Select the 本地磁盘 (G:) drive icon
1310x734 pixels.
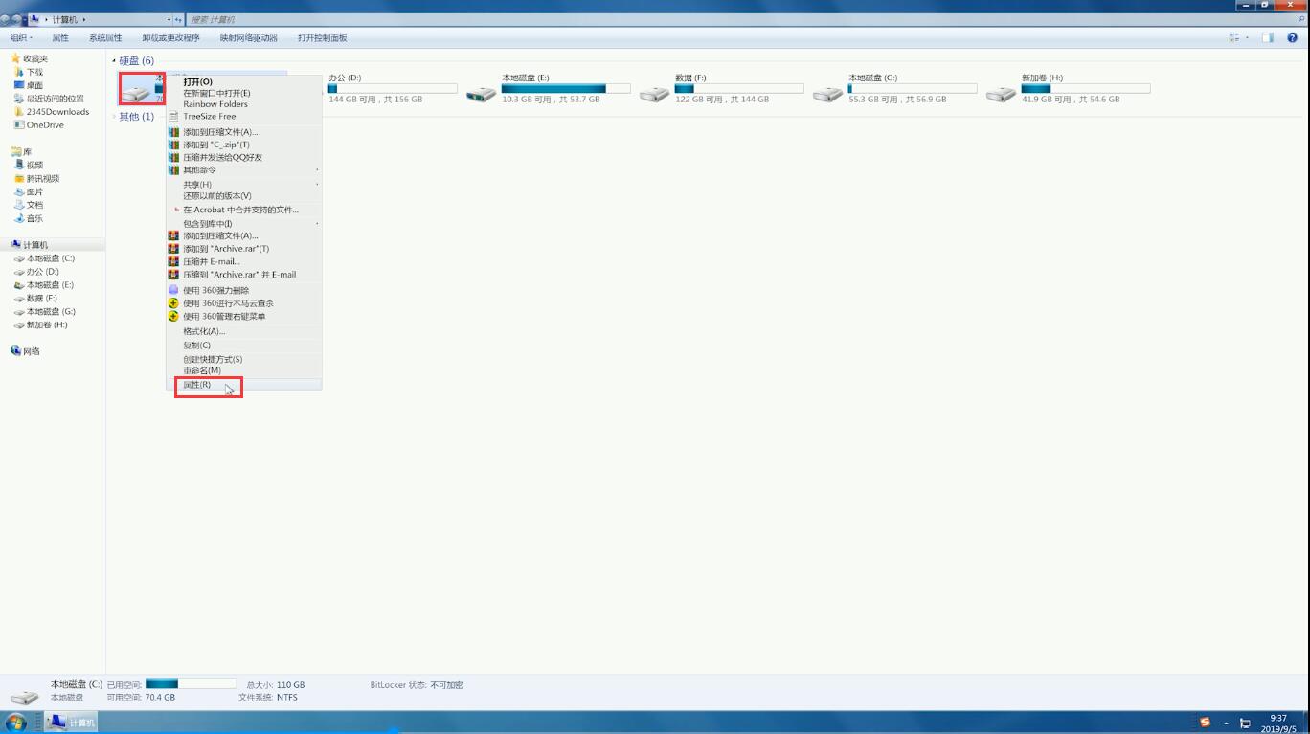[x=827, y=95]
